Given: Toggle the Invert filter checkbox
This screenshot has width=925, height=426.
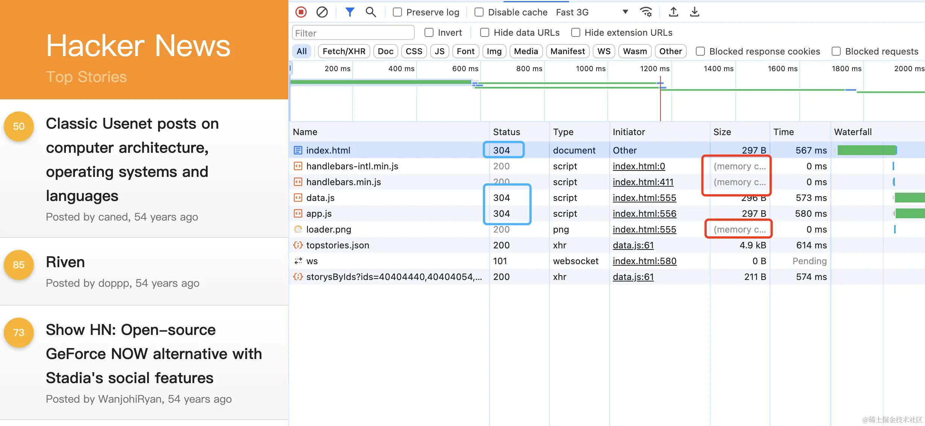Looking at the screenshot, I should click(x=429, y=32).
